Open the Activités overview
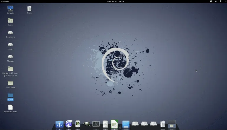 (x=5, y=1)
